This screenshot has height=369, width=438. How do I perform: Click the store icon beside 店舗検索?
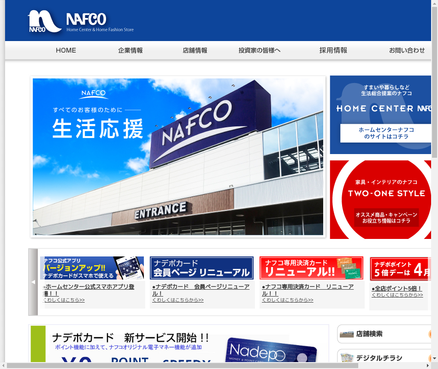point(347,334)
